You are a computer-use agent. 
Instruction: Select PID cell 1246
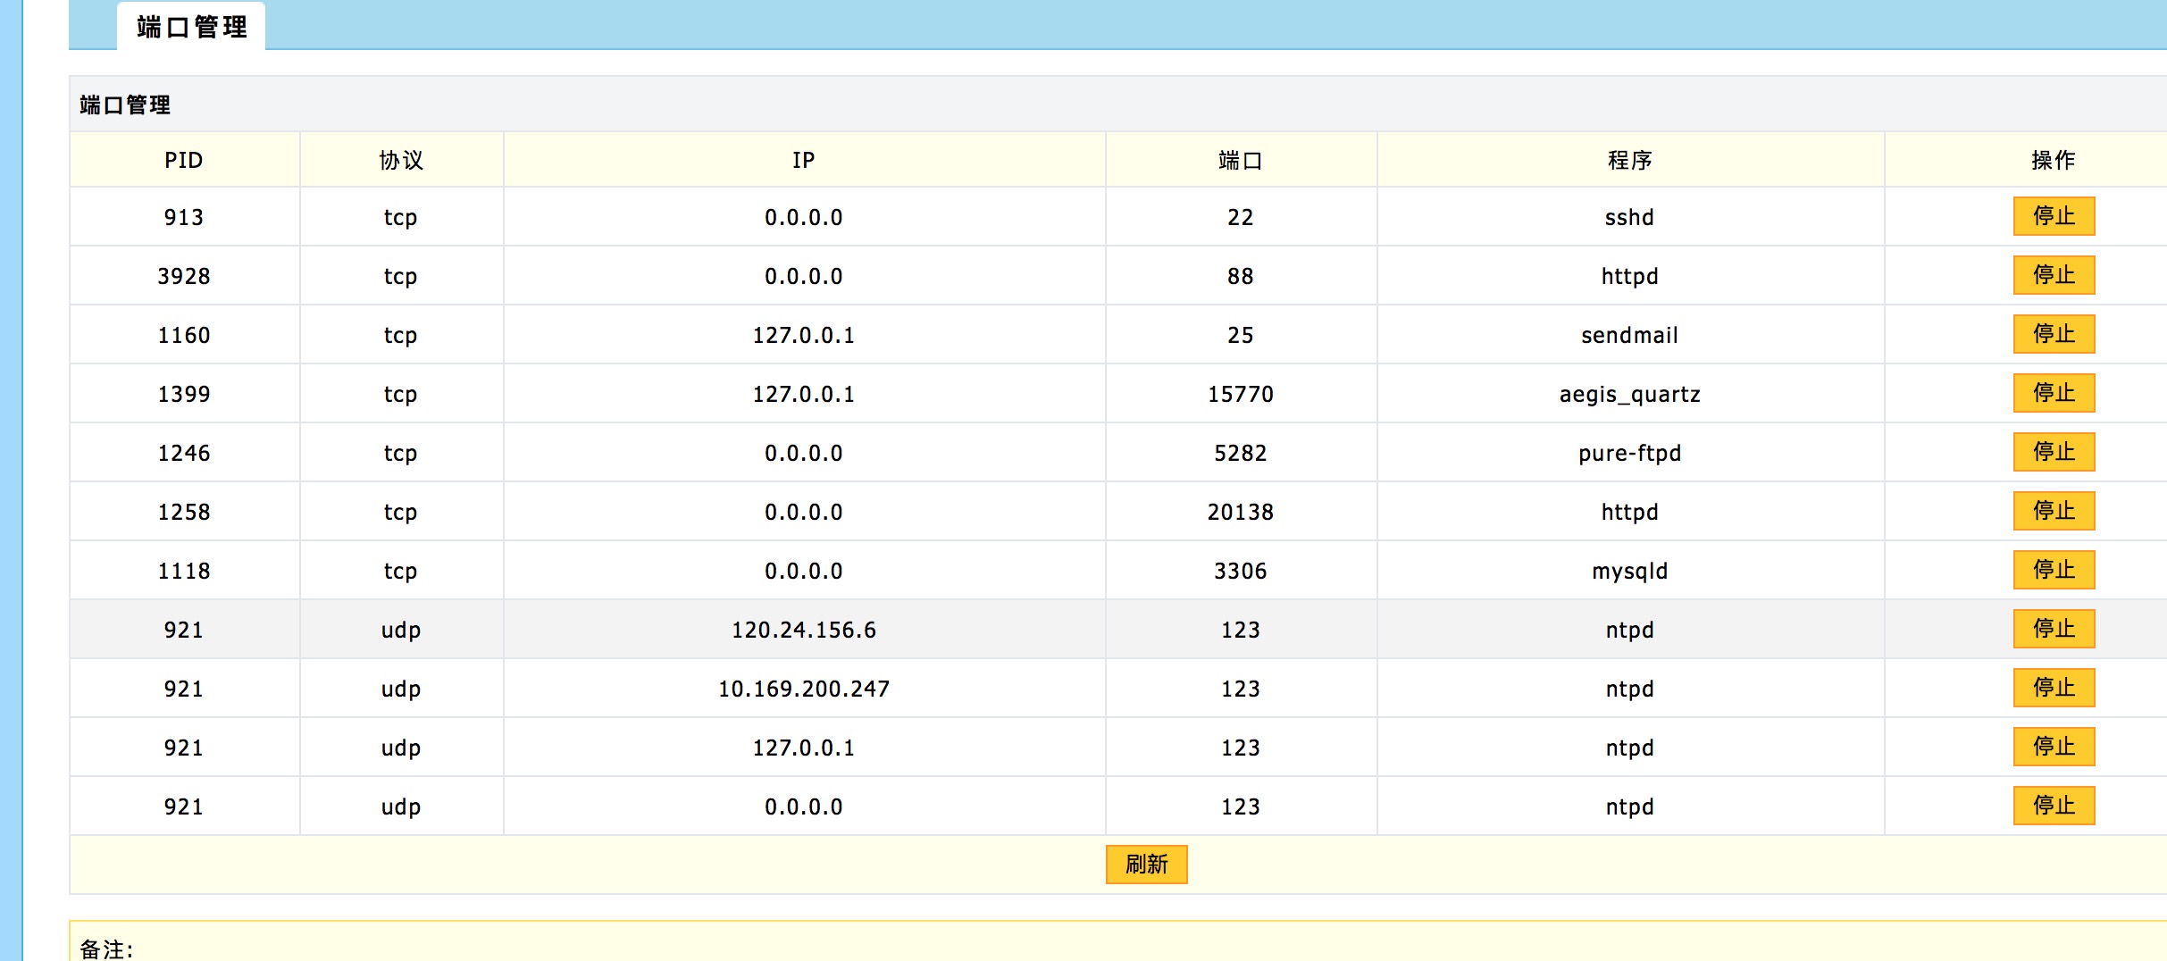click(x=184, y=453)
